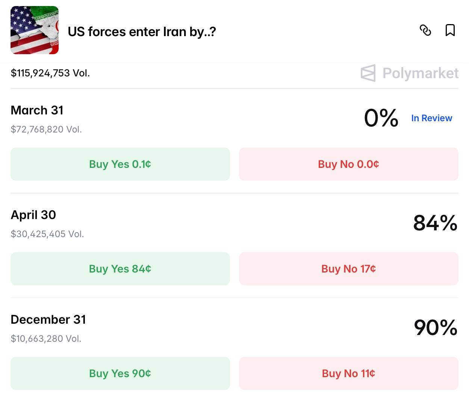Click the Polymarket wordmark text
Image resolution: width=469 pixels, height=402 pixels.
coord(420,73)
